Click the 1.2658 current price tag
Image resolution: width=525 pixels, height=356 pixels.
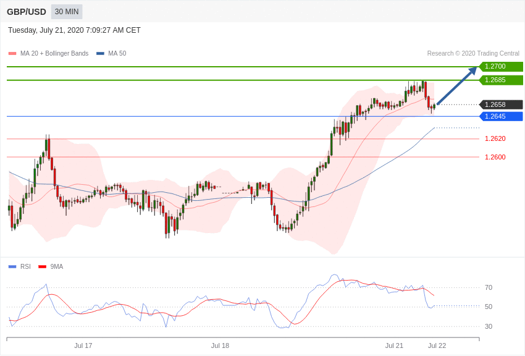pos(501,104)
